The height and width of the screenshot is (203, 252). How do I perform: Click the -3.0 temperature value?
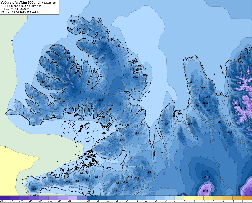pos(62,170)
